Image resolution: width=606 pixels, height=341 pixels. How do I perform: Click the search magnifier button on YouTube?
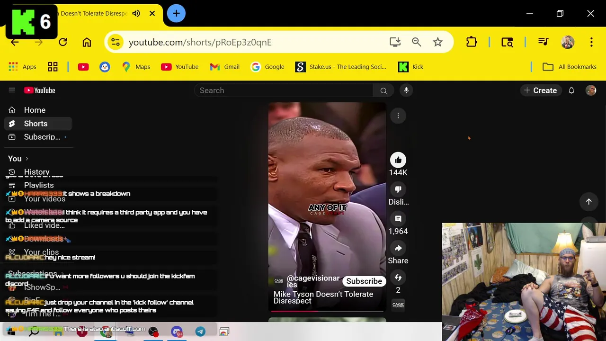(x=383, y=90)
